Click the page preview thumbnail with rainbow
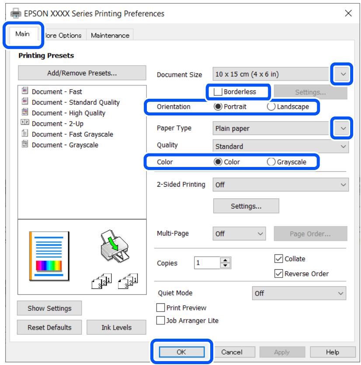The height and width of the screenshot is (365, 361). (x=49, y=256)
